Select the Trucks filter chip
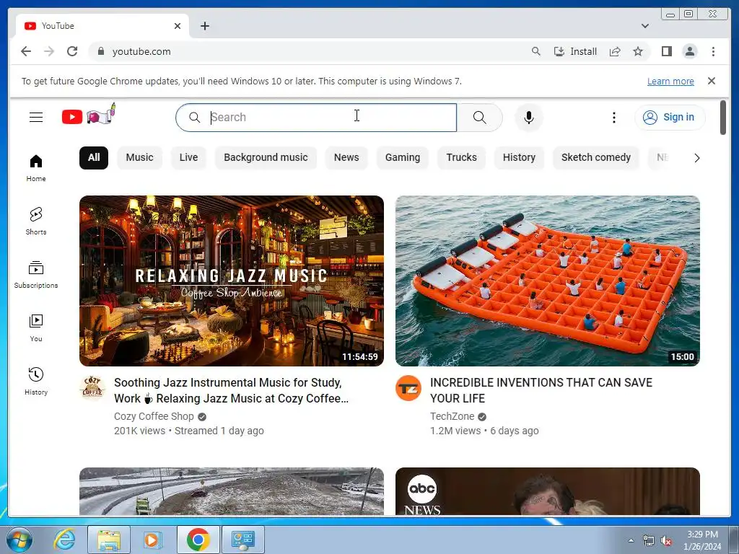Viewport: 739px width, 554px height. click(x=461, y=157)
